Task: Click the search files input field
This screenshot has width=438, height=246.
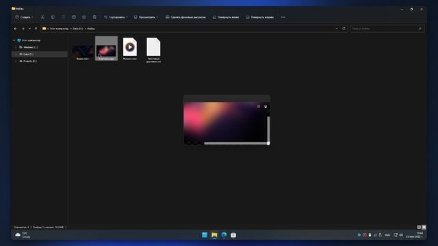Action: 387,29
